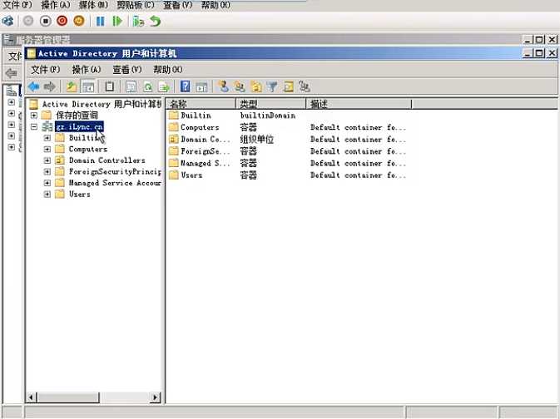Open Active Directory 查看(V) menu
Viewport: 560px width, 419px height.
coord(127,69)
